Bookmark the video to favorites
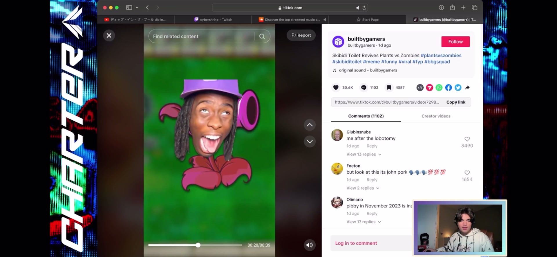The height and width of the screenshot is (257, 557). coord(389,87)
